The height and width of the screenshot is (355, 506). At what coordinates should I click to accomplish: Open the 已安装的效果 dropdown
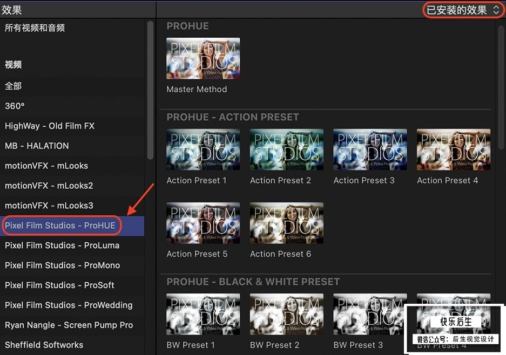pyautogui.click(x=463, y=10)
